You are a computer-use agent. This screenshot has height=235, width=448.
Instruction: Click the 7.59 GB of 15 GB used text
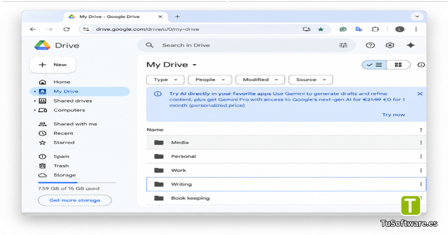coord(68,189)
